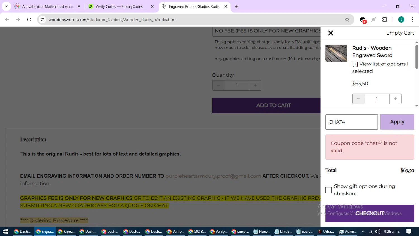Viewport: 419px width, 236px height.
Task: Click the cart panel scrollbar up arrow
Action: (x=417, y=42)
